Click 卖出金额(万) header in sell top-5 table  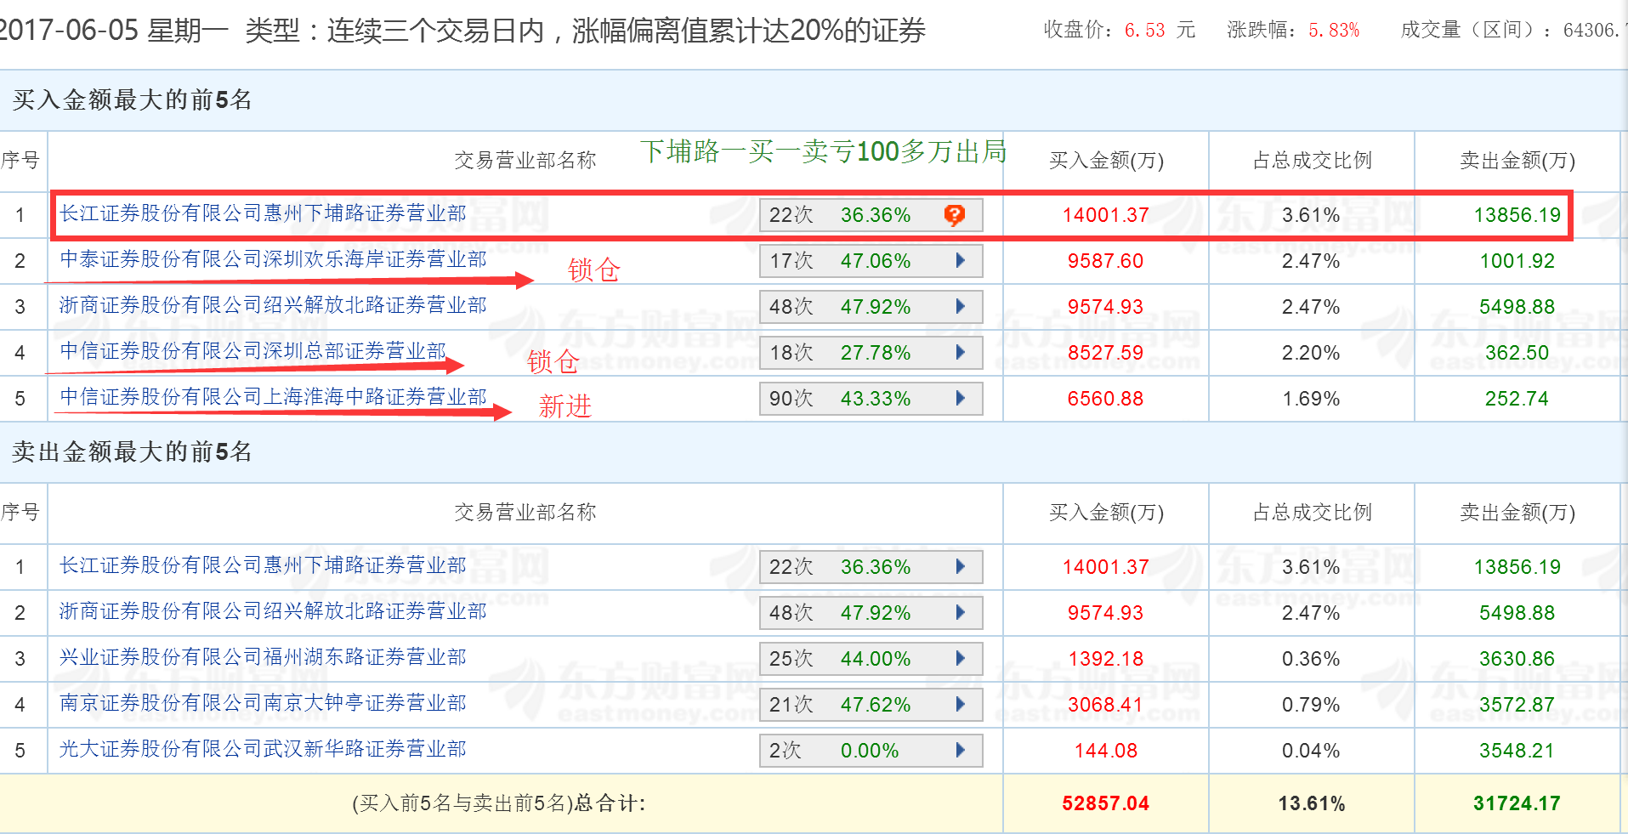point(1517,513)
